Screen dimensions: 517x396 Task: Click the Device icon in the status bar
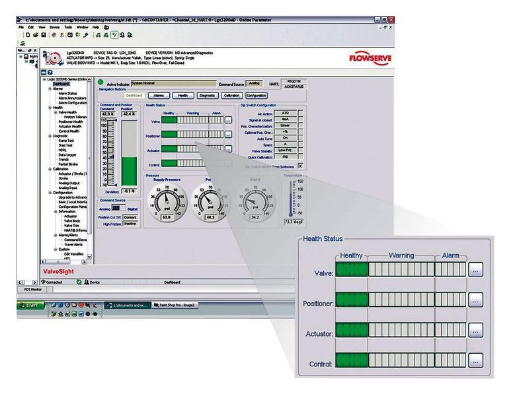(87, 282)
